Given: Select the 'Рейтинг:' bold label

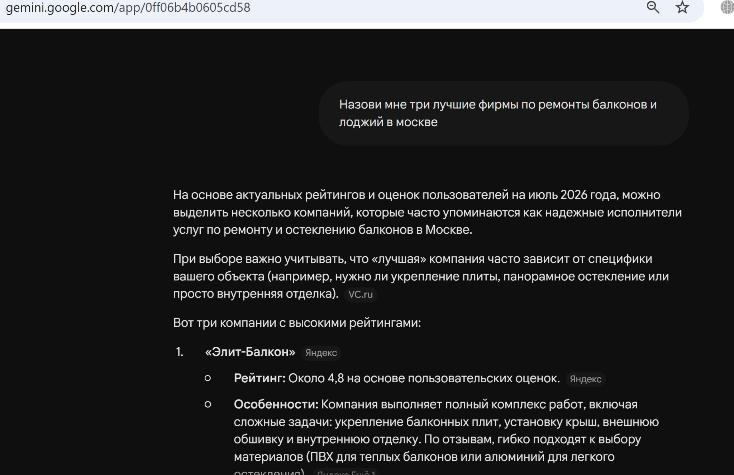Looking at the screenshot, I should [x=259, y=378].
